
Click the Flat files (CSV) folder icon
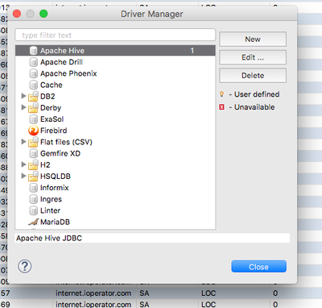pos(33,142)
